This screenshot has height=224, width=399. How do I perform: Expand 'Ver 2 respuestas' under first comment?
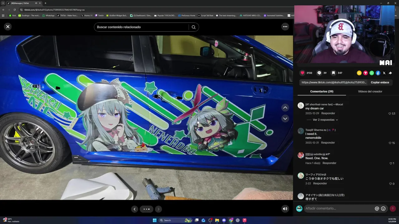pos(325,120)
